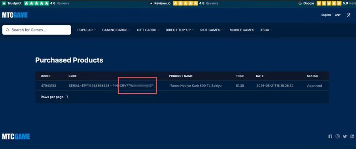Open the MOBILE GAMES menu item
356x149 pixels.
click(242, 30)
